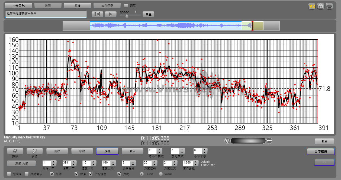Click the 重置 speed reset button

click(x=148, y=14)
